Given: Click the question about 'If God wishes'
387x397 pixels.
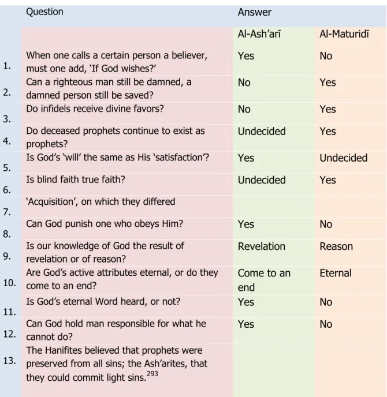Looking at the screenshot, I should click(x=117, y=62).
